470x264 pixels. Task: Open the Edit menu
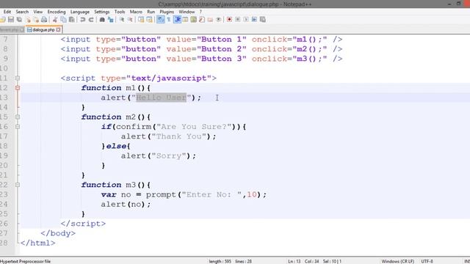point(7,12)
